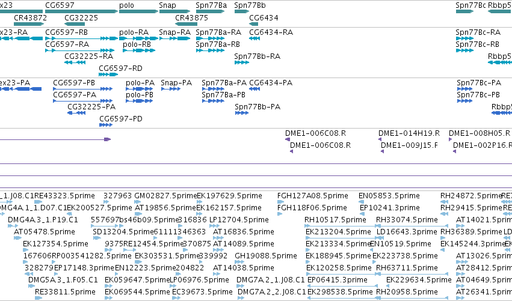Open the CR43875 gene feature
Image resolution: width=512 pixels, height=301 pixels.
click(x=186, y=24)
